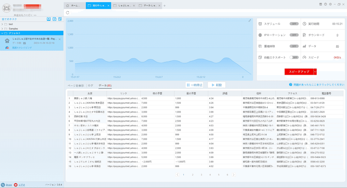Toggle the IPローテーション switch
347x188 pixels.
click(x=294, y=35)
